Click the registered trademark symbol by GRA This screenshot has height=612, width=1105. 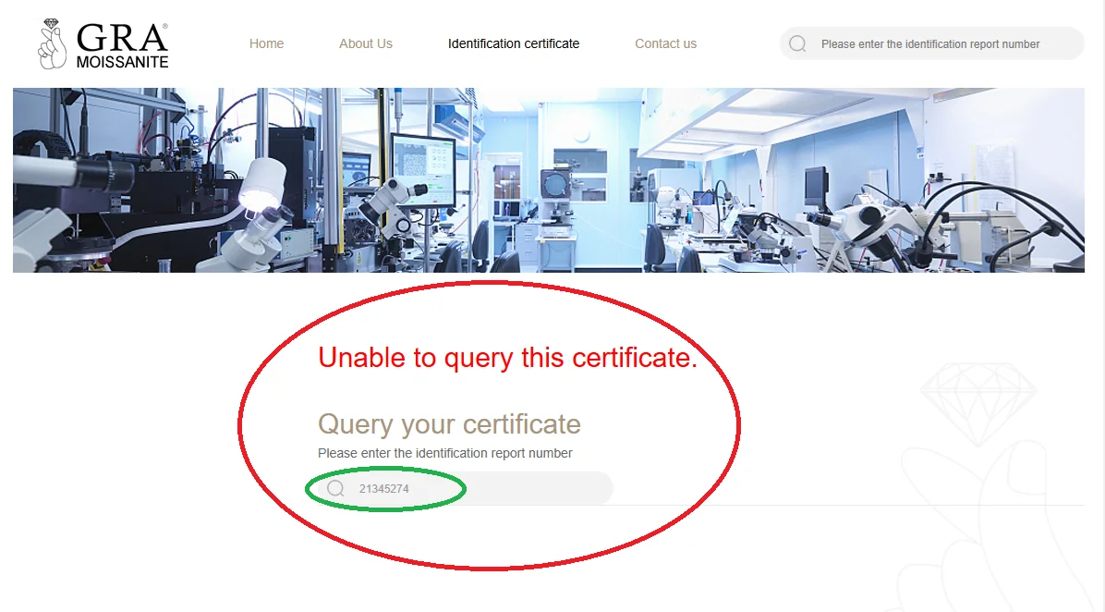tap(164, 26)
